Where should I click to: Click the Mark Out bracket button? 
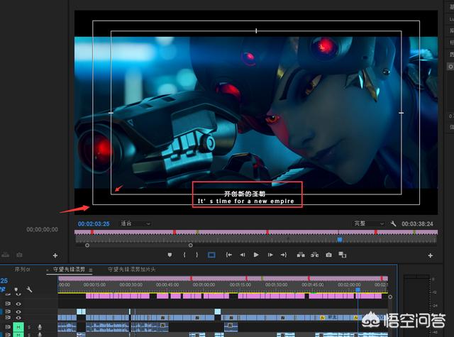tap(197, 255)
